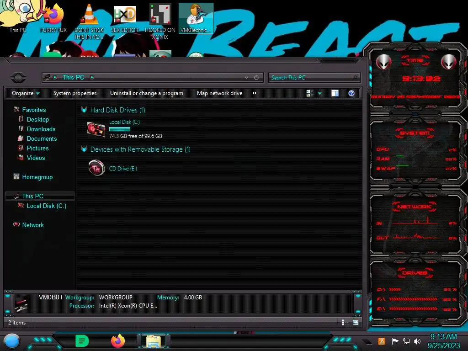The width and height of the screenshot is (468, 351).
Task: Focus the Search This PC field
Action: click(x=314, y=78)
